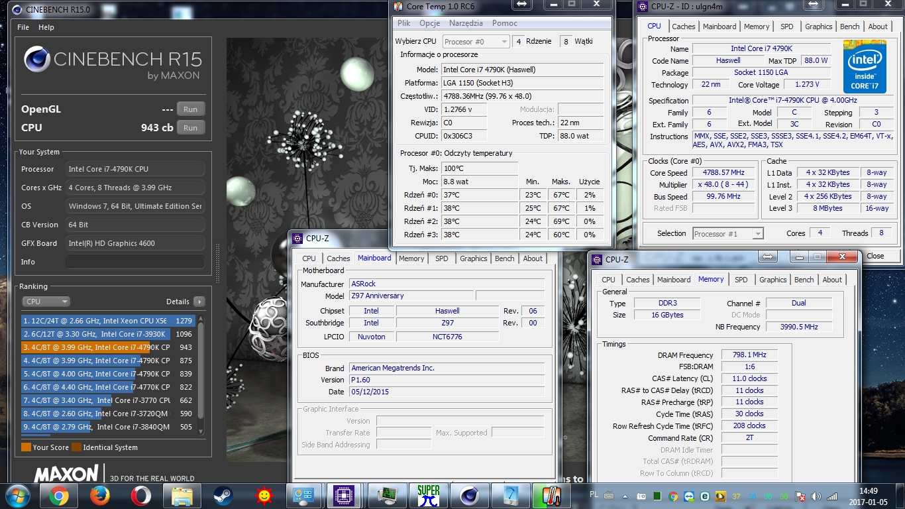The width and height of the screenshot is (905, 509).
Task: Click the Intel Core i7 logo badge
Action: point(865,68)
